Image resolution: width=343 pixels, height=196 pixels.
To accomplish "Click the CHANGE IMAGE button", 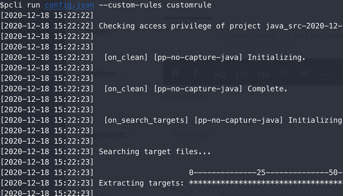I will (x=252, y=36).
